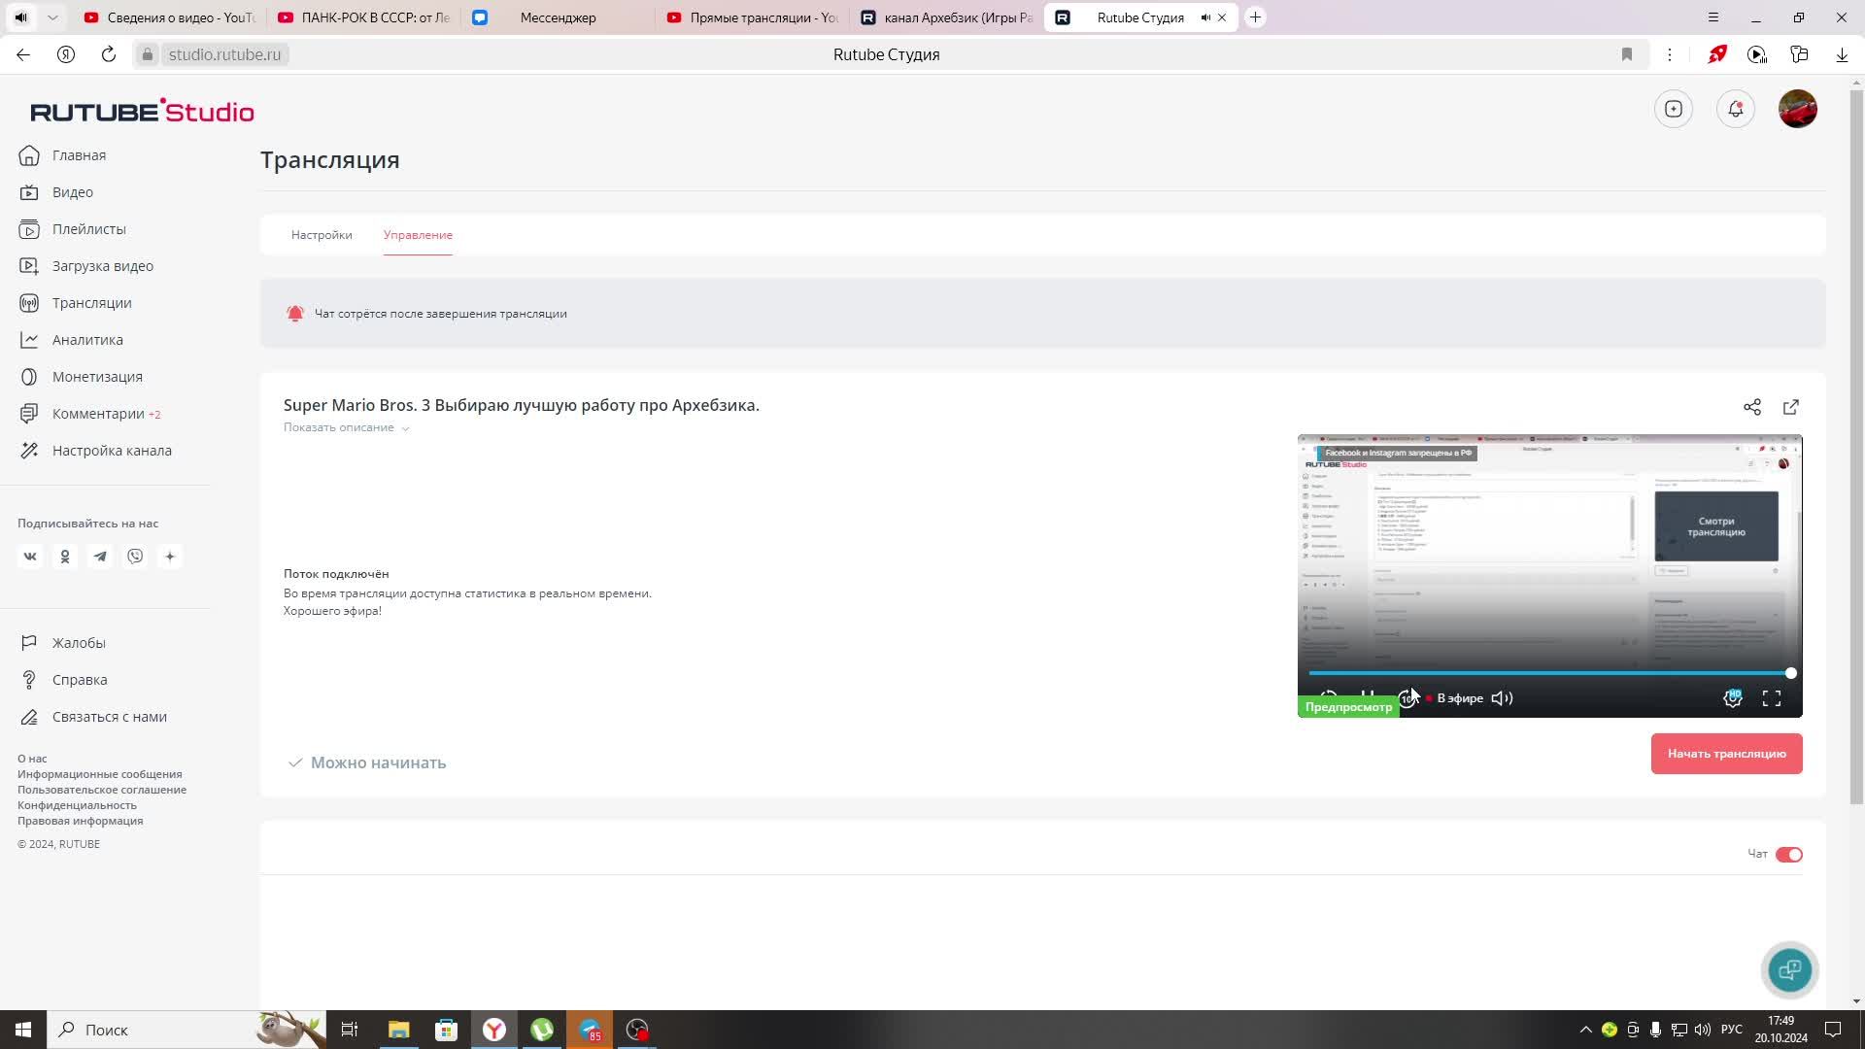
Task: Open Аналитика in the sidebar
Action: click(x=87, y=340)
